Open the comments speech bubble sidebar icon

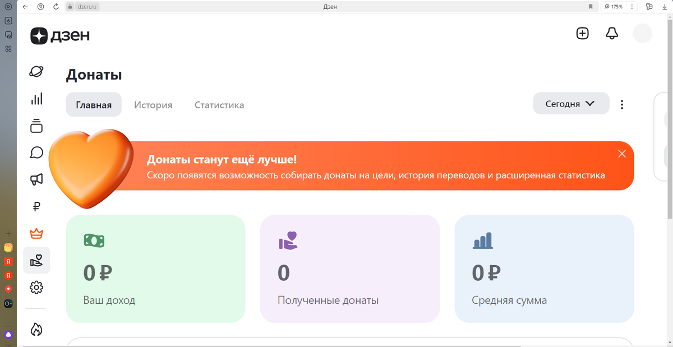point(36,152)
